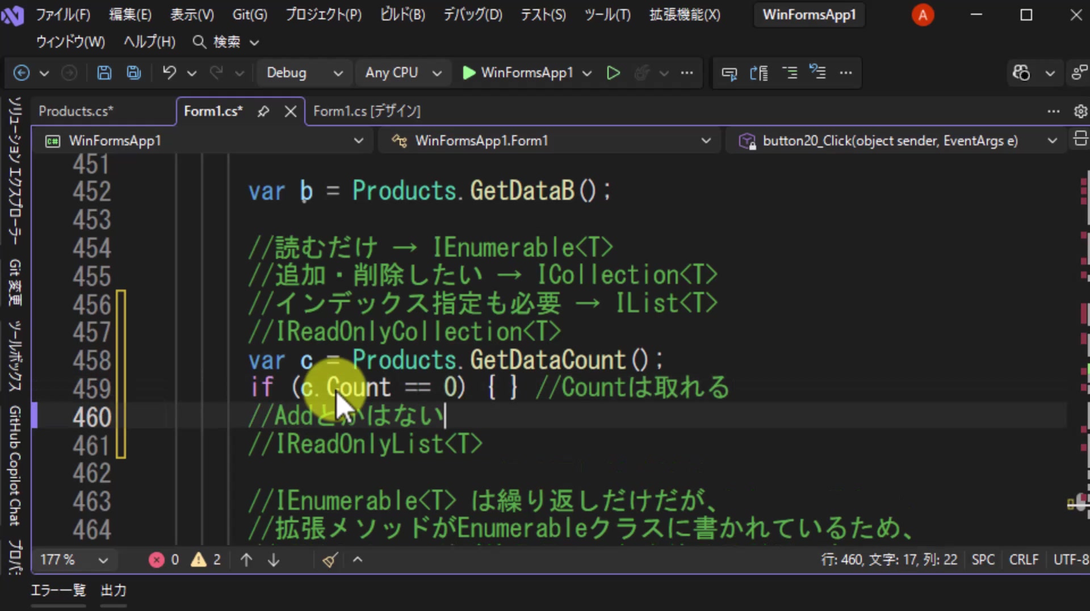Viewport: 1090px width, 611px height.
Task: Start without debugging using the outlined play icon
Action: pos(613,73)
